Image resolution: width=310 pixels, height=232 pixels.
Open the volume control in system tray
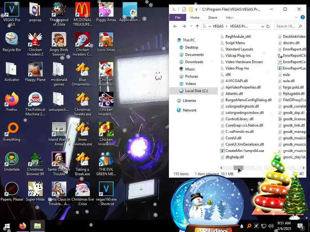(271, 226)
